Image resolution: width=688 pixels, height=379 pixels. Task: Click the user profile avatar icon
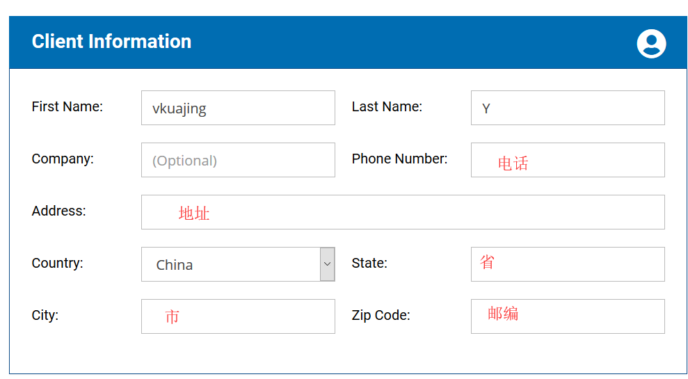pyautogui.click(x=651, y=44)
